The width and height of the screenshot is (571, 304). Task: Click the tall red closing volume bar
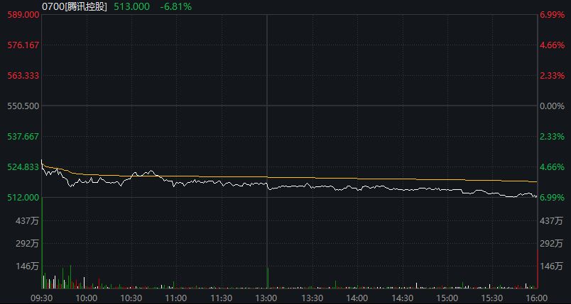tap(536, 269)
